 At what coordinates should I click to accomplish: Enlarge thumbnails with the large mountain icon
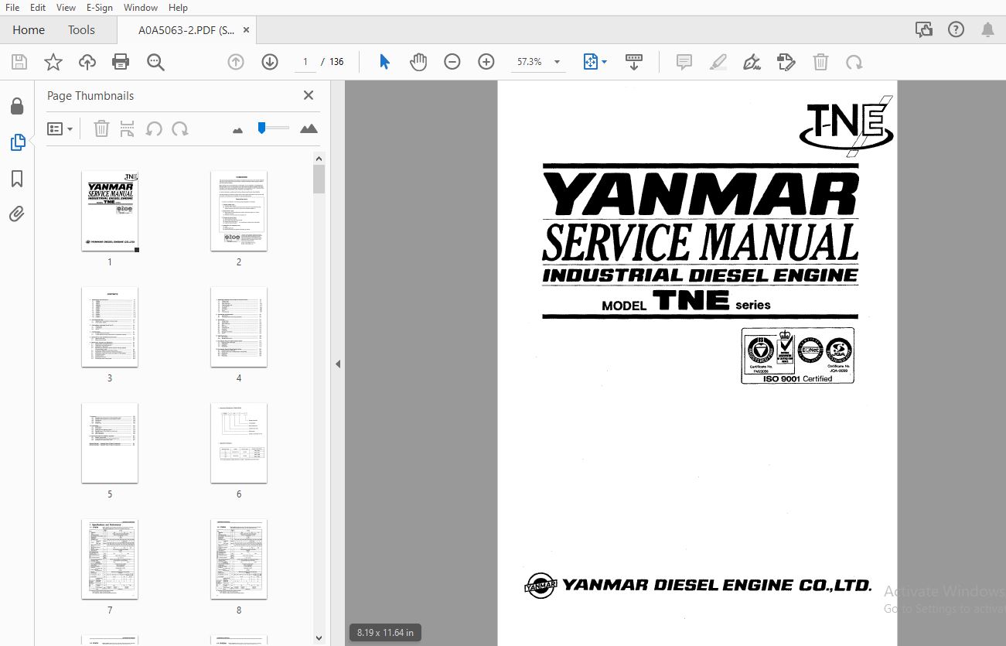pos(309,128)
